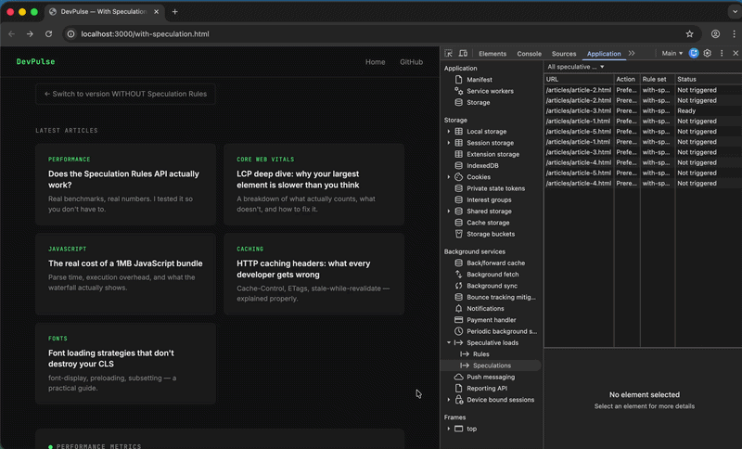Open Interest groups entry
The width and height of the screenshot is (742, 449).
489,199
